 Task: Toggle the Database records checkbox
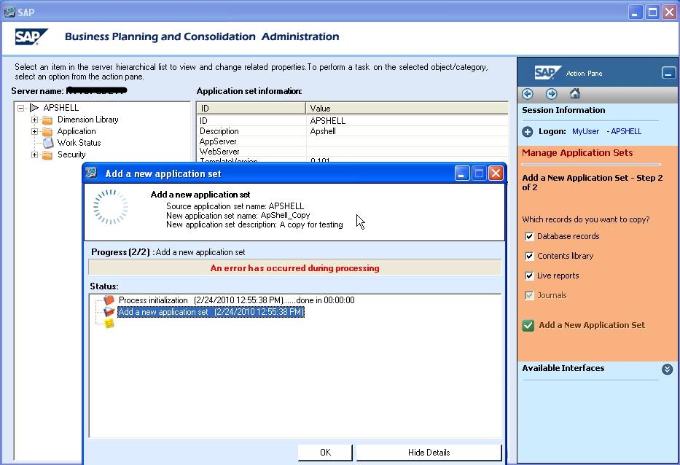(x=529, y=236)
